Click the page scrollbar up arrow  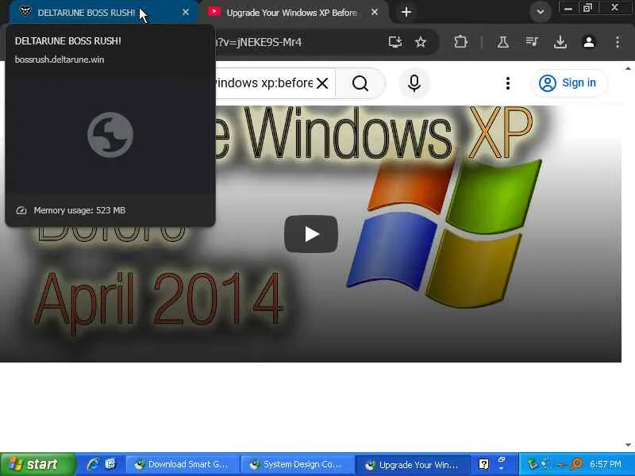click(628, 68)
